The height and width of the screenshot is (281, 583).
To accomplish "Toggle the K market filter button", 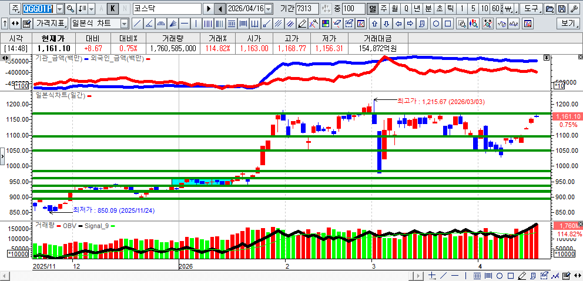I will tap(113, 9).
